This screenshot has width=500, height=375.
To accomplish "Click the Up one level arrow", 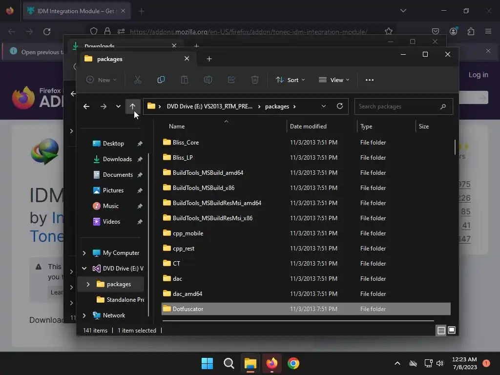I will (x=132, y=106).
